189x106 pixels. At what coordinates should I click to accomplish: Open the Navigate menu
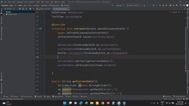(x=20, y=2)
